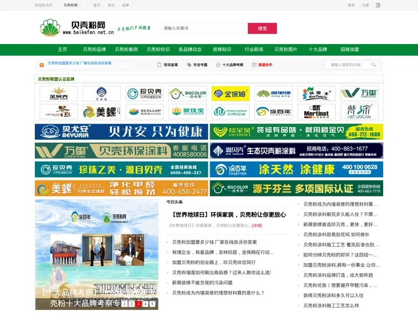Click the red 报道合作 icon link

coord(262,65)
